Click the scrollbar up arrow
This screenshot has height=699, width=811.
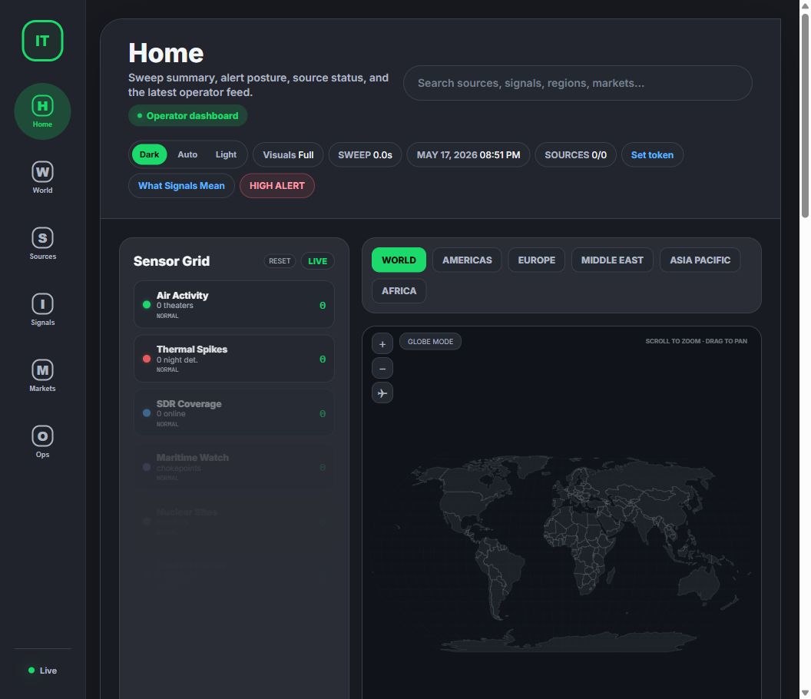[805, 5]
